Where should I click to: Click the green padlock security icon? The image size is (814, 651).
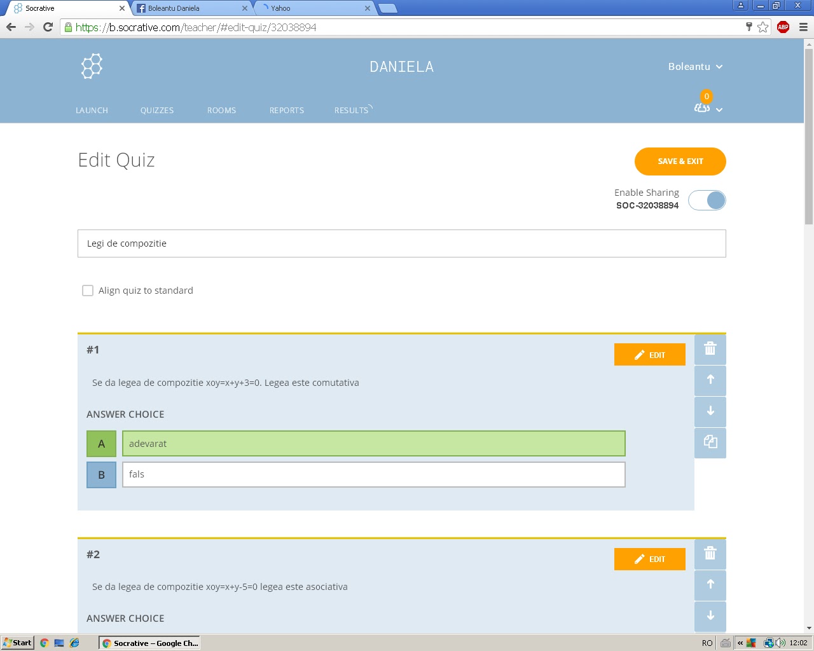pyautogui.click(x=68, y=27)
